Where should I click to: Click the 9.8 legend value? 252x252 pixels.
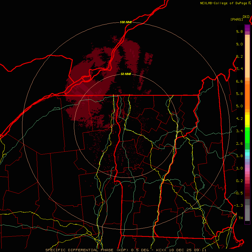[x=239, y=31]
